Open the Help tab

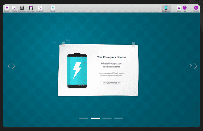coord(185,9)
